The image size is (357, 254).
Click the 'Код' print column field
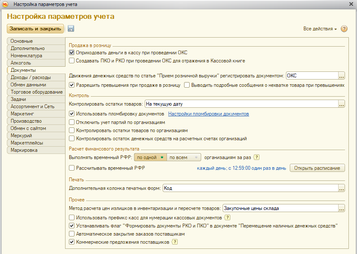(x=250, y=188)
